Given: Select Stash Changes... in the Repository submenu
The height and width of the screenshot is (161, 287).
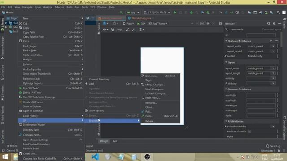Looking at the screenshot, I should 161,89.
